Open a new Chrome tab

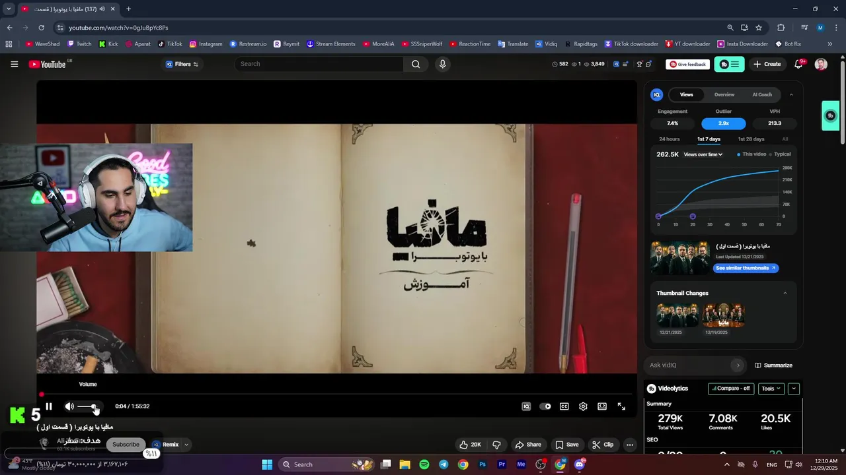[128, 9]
